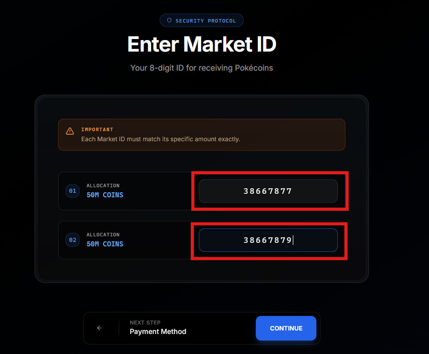
Task: Click the 02 allocation number badge
Action: coord(73,240)
